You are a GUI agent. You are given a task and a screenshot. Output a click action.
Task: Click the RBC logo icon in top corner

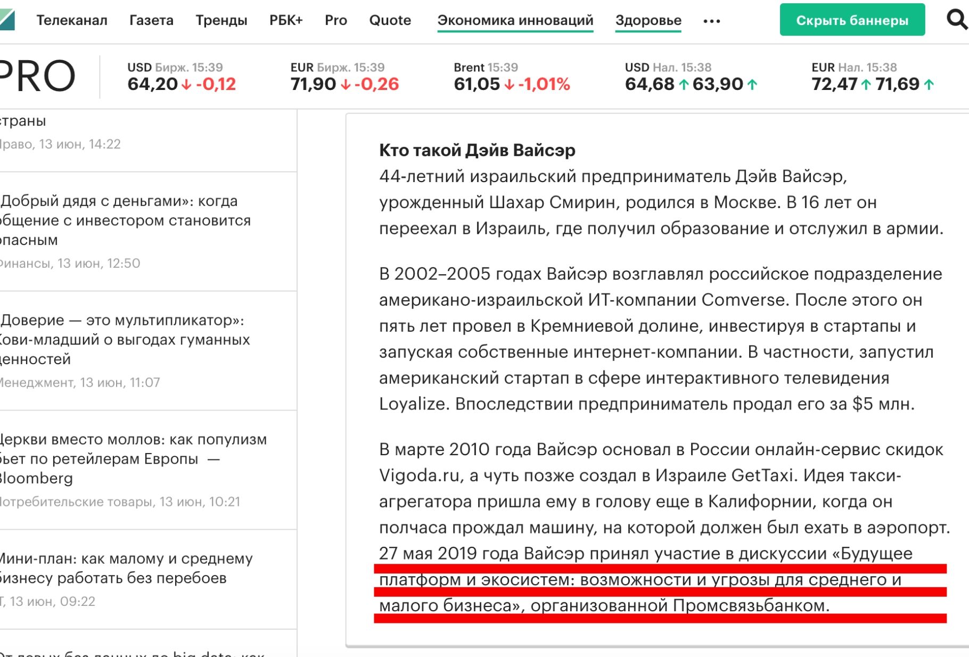(7, 20)
